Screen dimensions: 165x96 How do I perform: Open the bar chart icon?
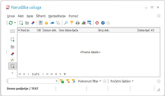tap(83, 23)
